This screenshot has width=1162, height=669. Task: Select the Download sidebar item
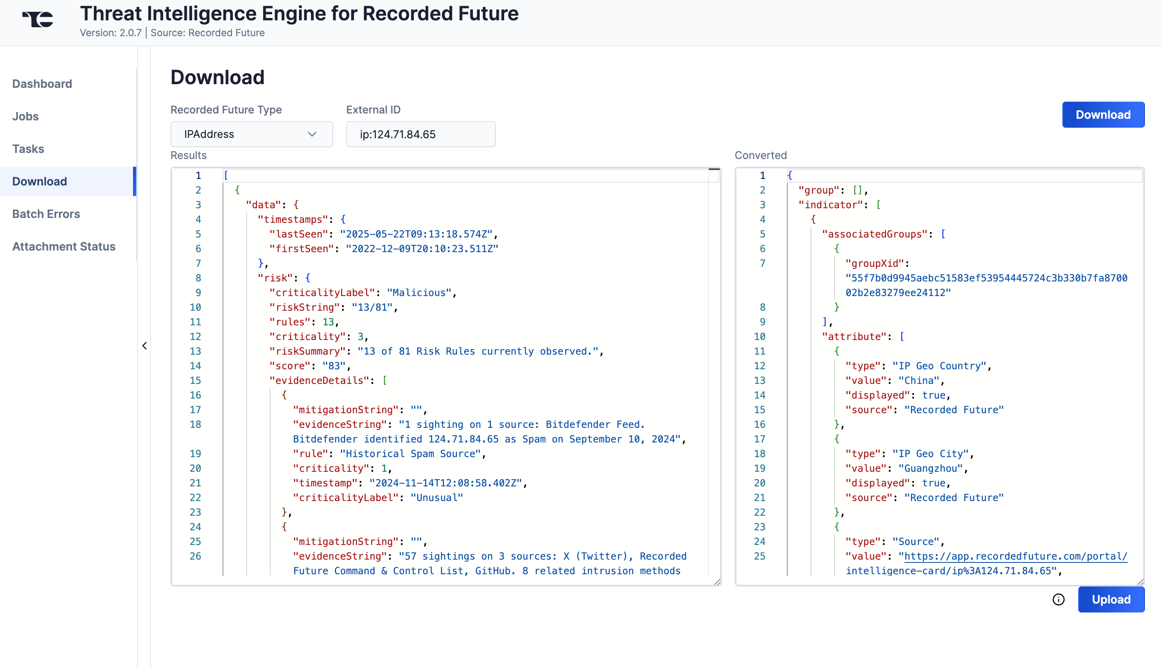[x=68, y=181]
